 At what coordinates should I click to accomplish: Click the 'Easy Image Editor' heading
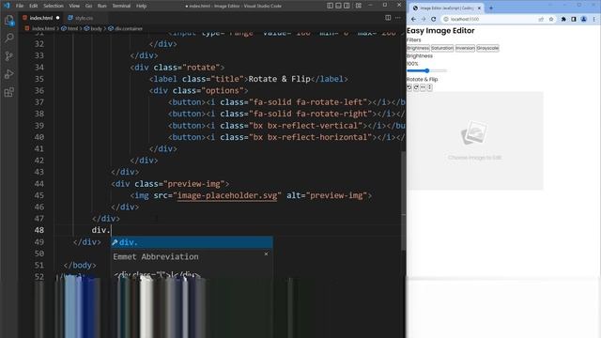tap(440, 31)
